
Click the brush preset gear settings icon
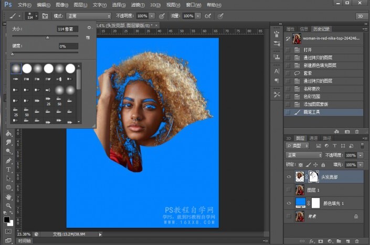click(89, 27)
